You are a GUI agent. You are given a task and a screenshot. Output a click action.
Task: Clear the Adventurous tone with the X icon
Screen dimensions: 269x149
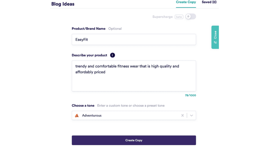183,115
